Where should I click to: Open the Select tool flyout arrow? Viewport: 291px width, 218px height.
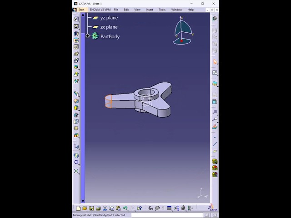pyautogui.click(x=218, y=64)
